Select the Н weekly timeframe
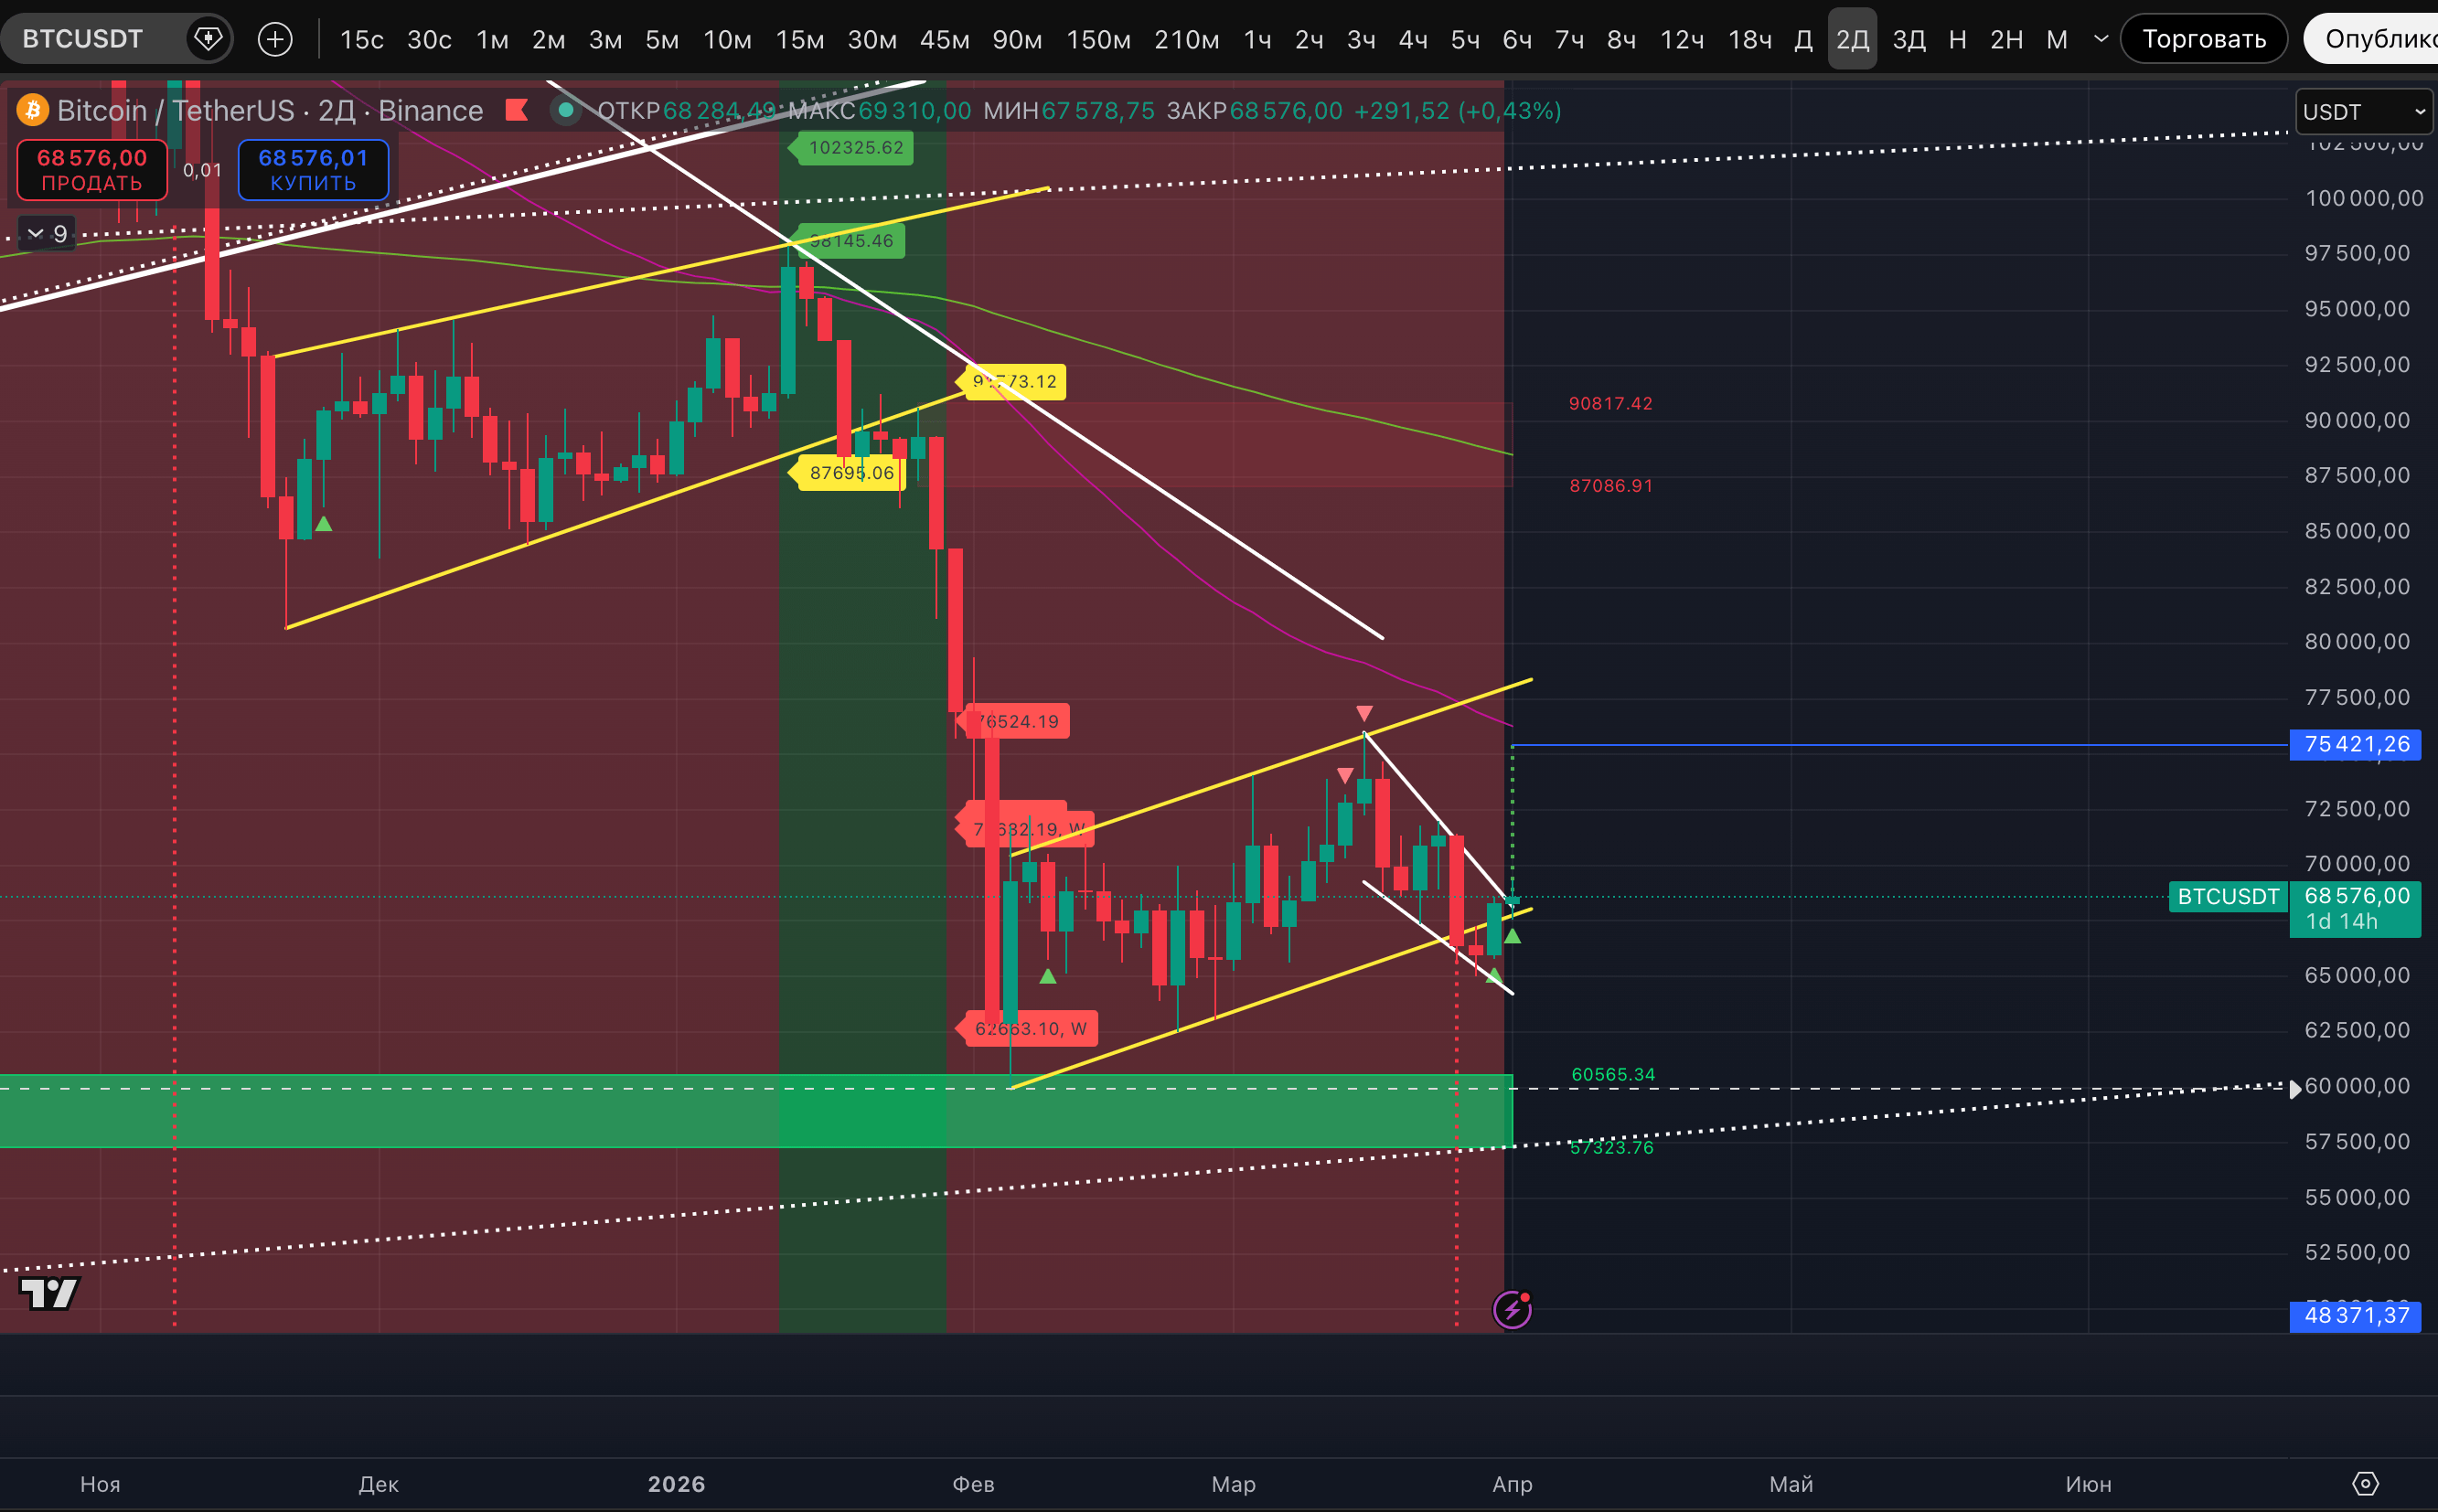The width and height of the screenshot is (2438, 1512). [x=1958, y=39]
